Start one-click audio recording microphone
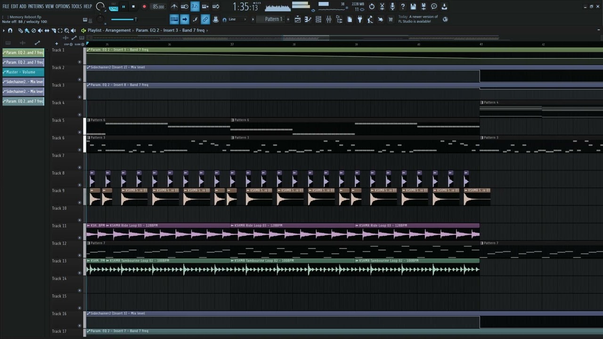 point(392,7)
